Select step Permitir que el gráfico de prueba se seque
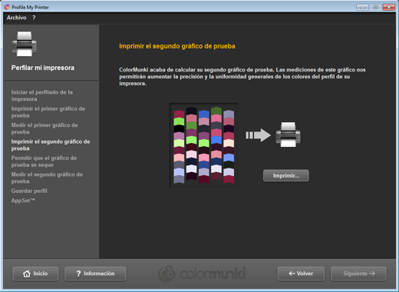The image size is (399, 292). [44, 161]
